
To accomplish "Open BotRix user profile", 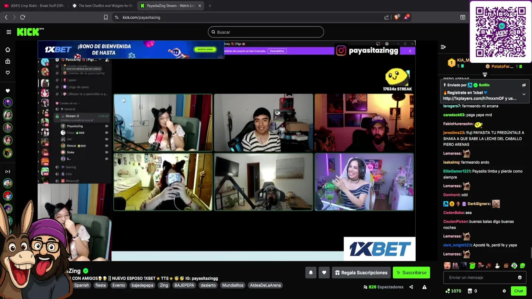I will tap(484, 85).
